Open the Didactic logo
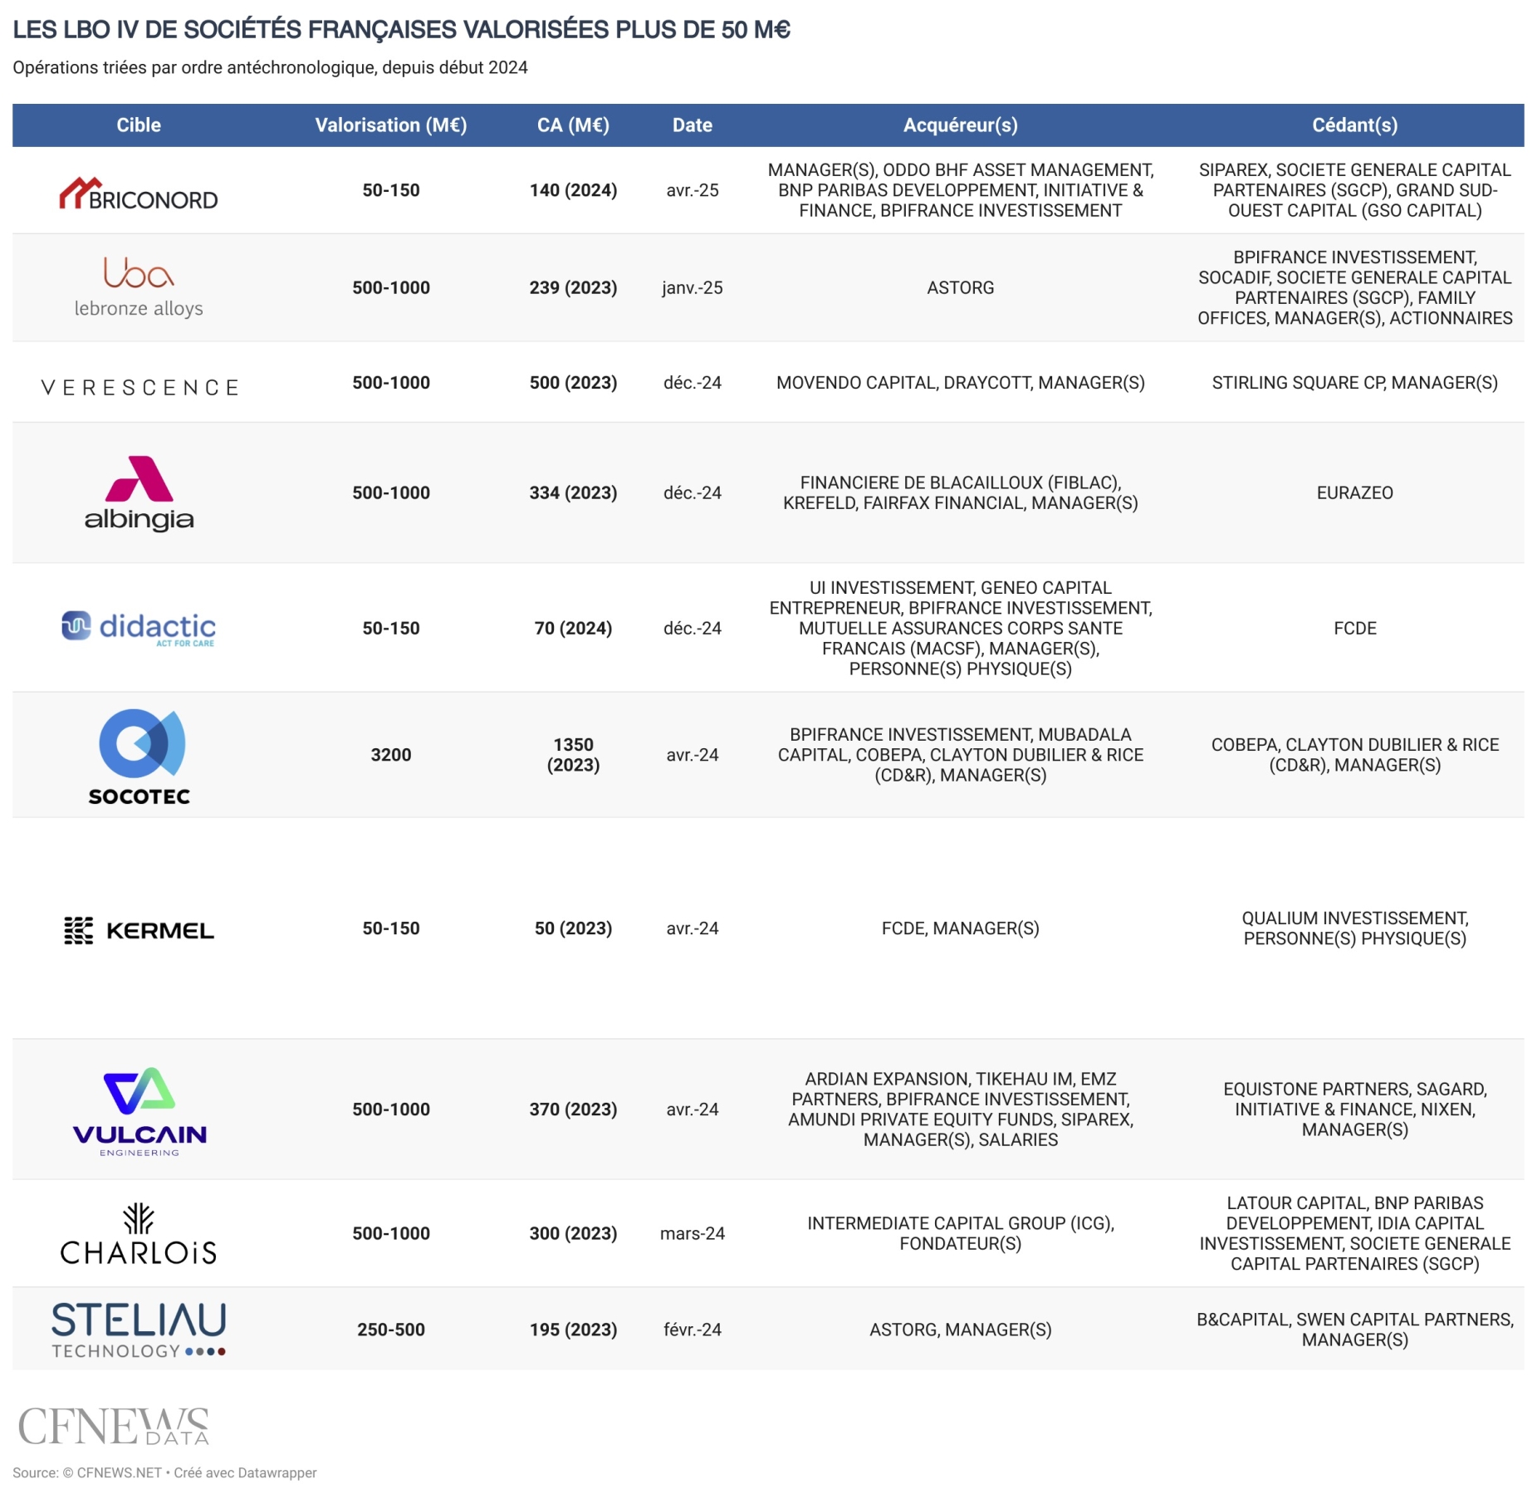This screenshot has width=1537, height=1494. point(139,628)
